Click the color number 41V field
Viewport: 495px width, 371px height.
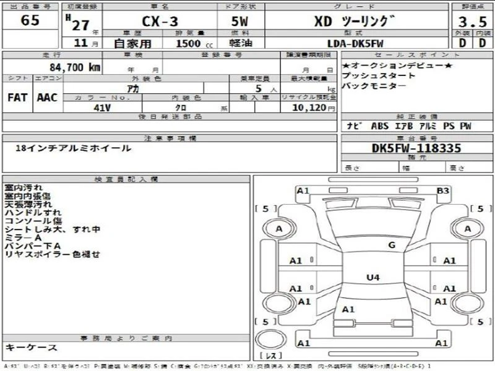click(x=102, y=108)
